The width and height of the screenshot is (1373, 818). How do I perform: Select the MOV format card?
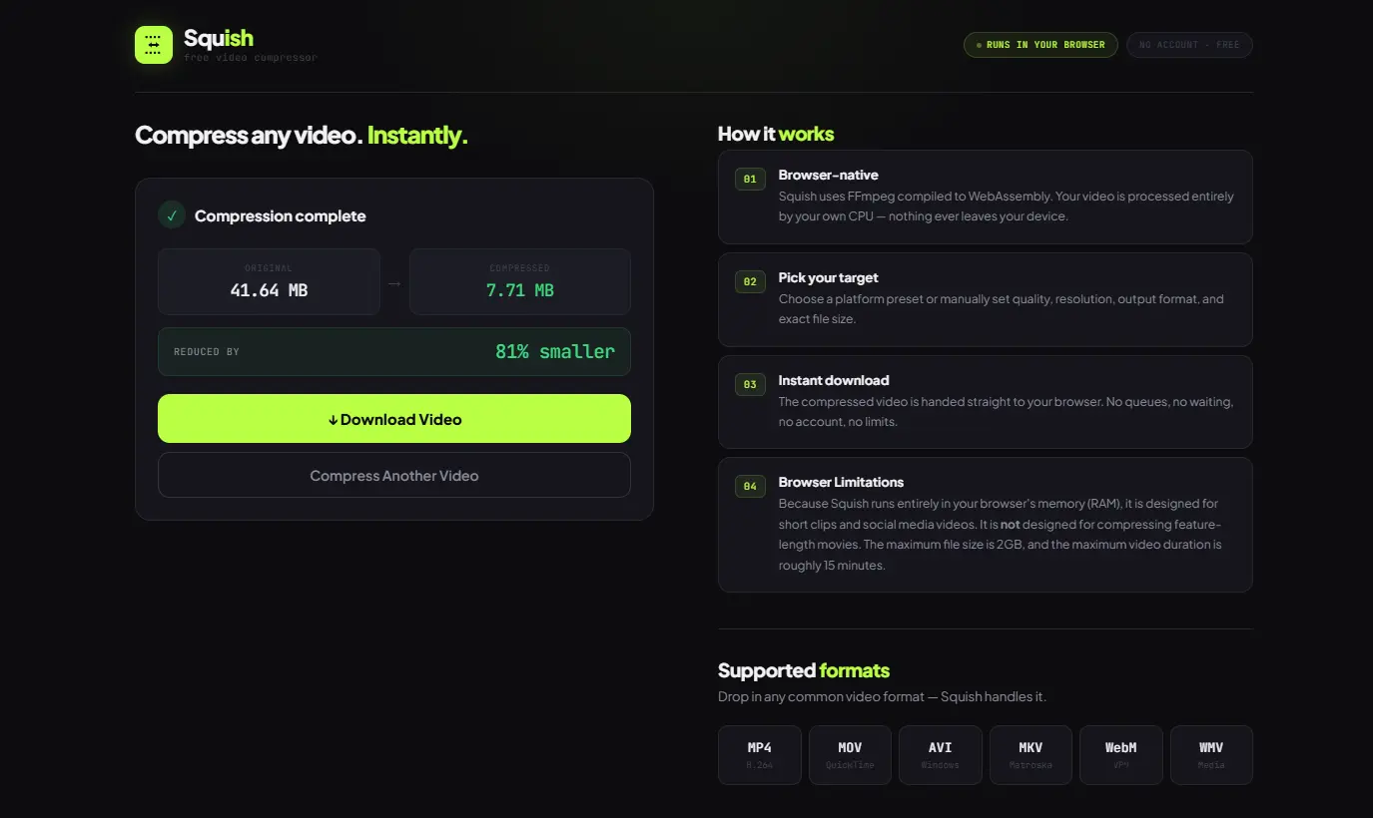pos(850,755)
